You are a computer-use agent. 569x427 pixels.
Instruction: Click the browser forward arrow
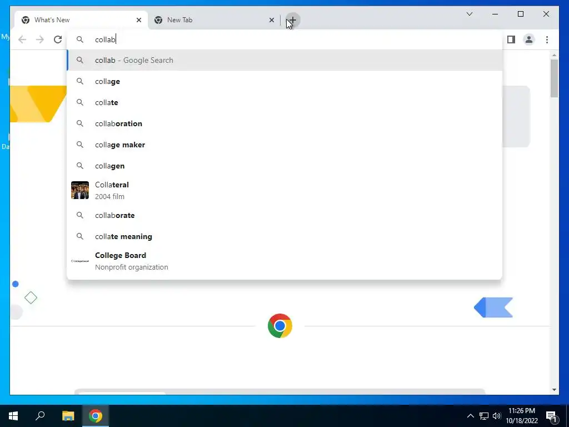point(40,39)
